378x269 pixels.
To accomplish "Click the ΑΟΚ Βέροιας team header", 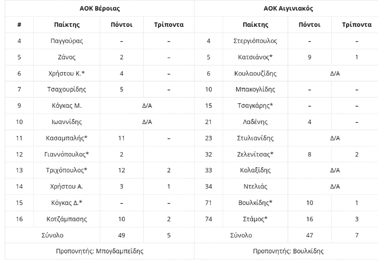I will (100, 8).
